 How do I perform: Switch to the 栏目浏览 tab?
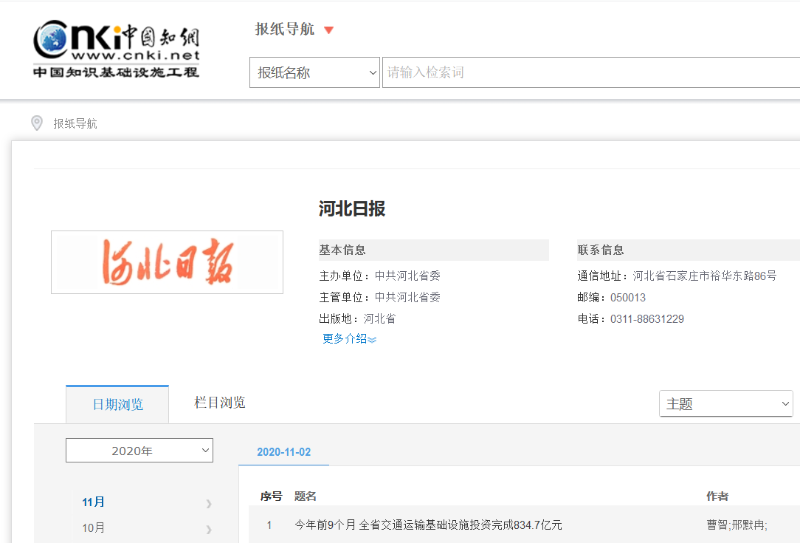(219, 403)
